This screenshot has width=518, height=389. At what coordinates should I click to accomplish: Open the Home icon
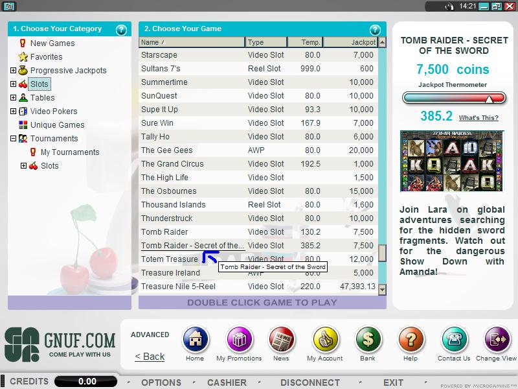click(196, 339)
